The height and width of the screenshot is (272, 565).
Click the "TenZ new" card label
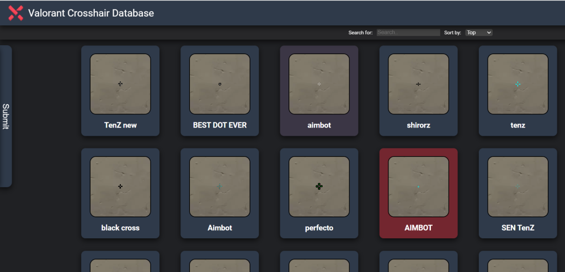pos(120,125)
